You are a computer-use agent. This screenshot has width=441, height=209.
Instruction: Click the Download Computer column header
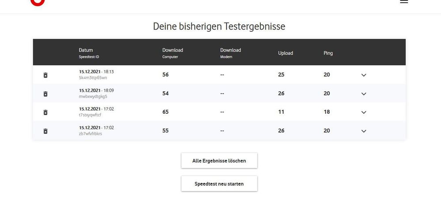(173, 50)
